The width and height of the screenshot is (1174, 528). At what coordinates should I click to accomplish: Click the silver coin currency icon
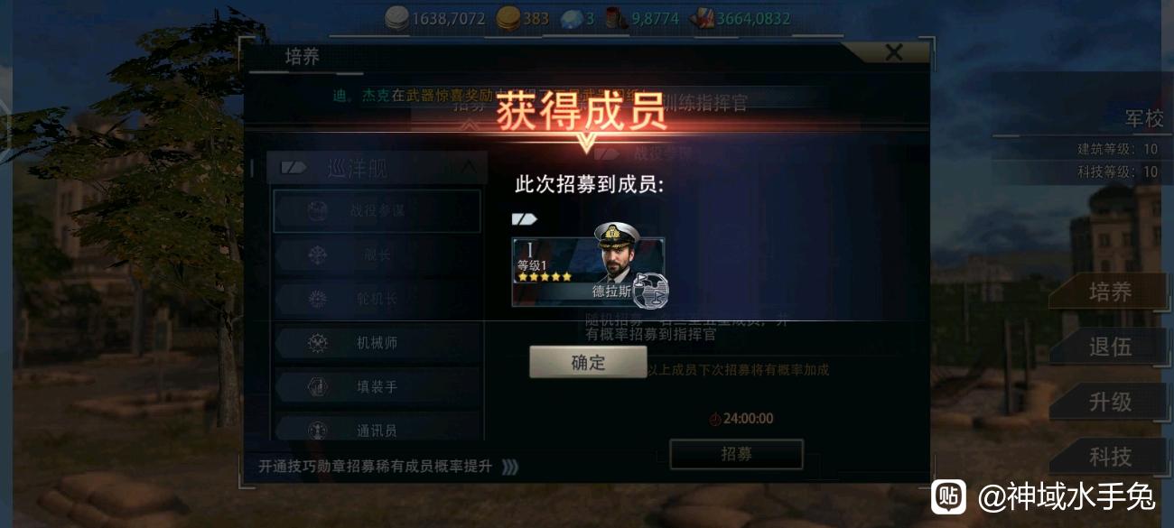coord(397,17)
